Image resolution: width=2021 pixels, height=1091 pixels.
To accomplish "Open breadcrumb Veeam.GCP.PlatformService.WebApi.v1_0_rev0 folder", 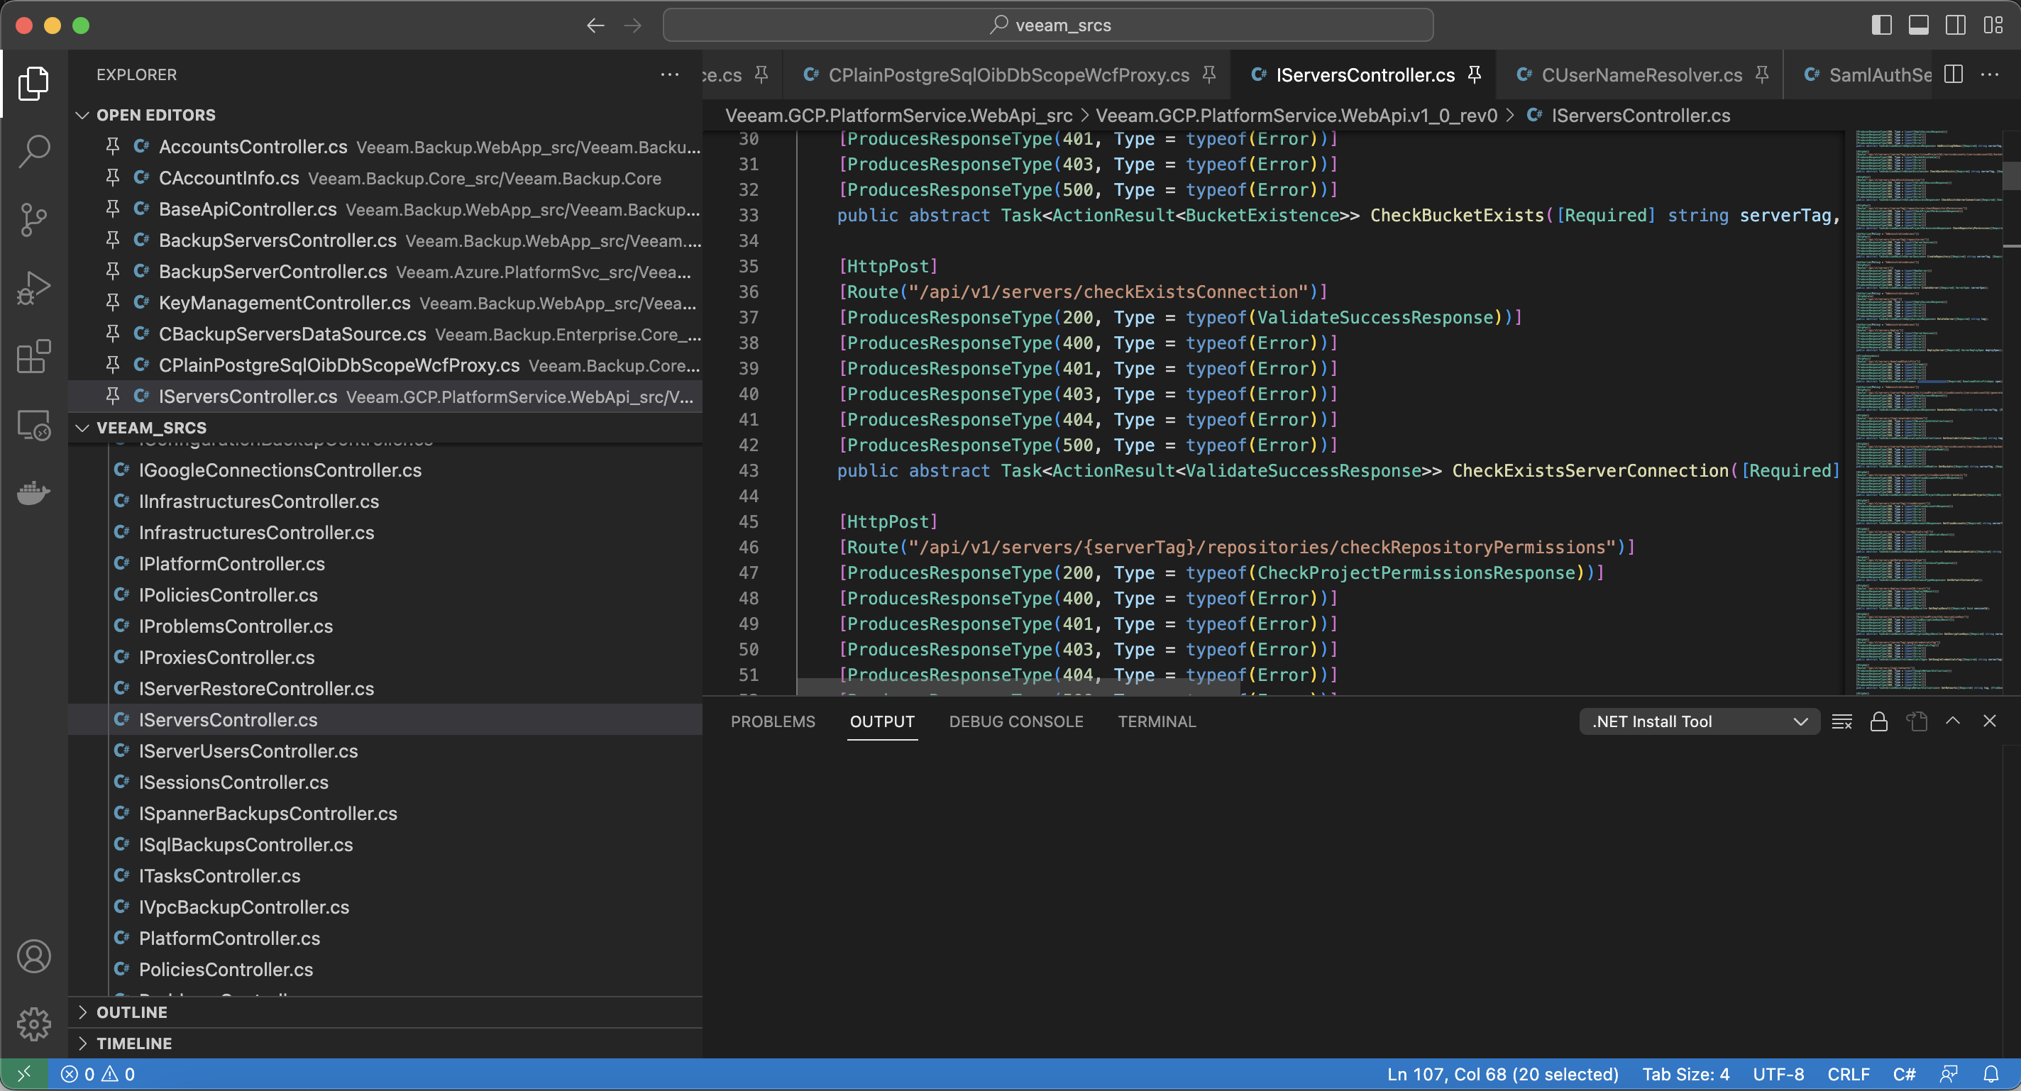I will pyautogui.click(x=1296, y=116).
